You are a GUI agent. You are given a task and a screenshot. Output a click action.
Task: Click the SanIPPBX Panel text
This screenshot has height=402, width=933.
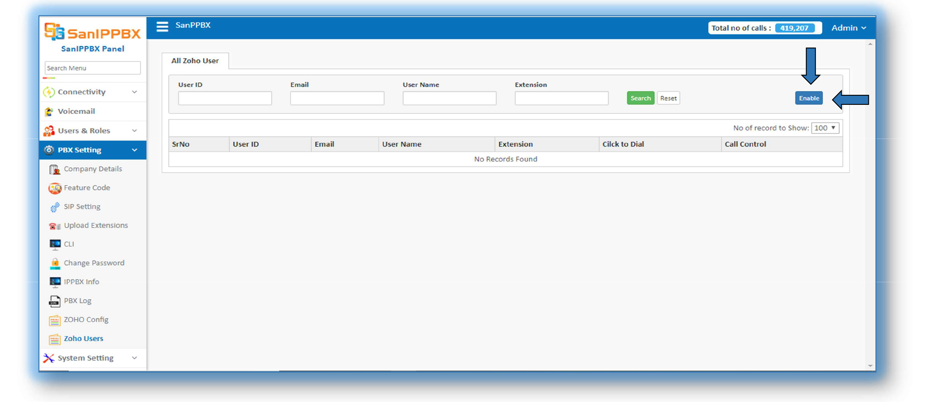pos(93,49)
